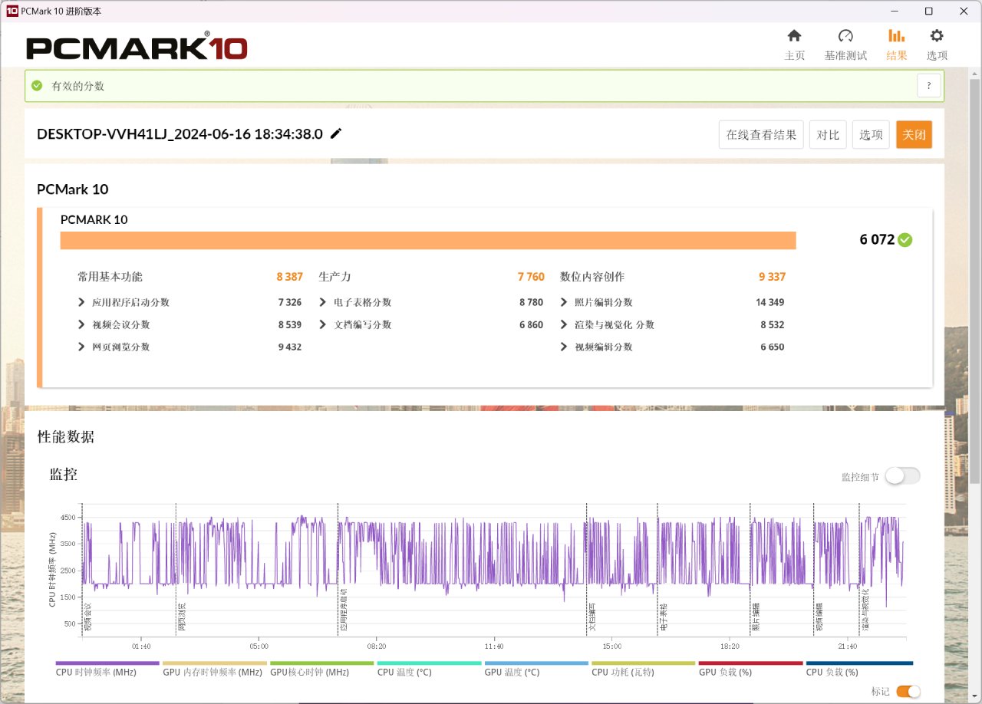Screen dimensions: 982x704
Task: Click the 网页浏览 marker on chart
Action: point(181,617)
